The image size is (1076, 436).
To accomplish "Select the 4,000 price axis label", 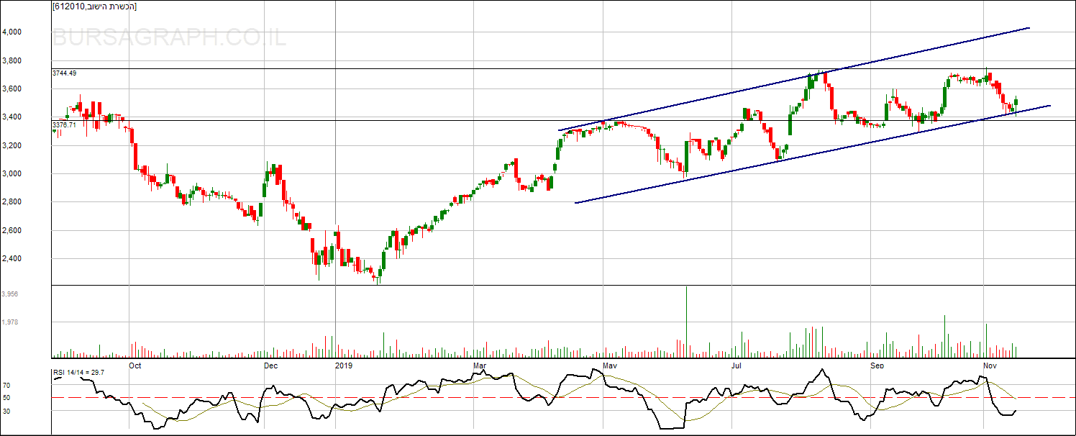I will pyautogui.click(x=13, y=32).
